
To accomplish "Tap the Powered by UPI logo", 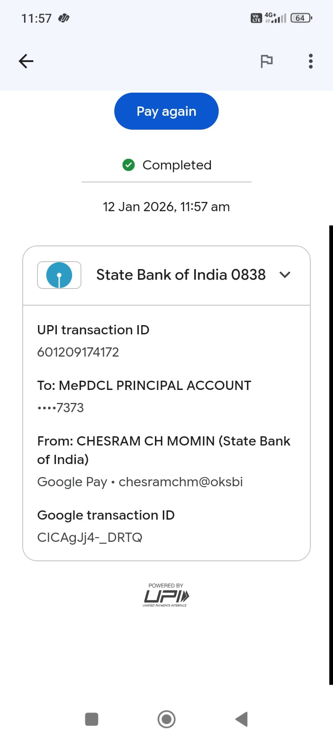I will 166,596.
